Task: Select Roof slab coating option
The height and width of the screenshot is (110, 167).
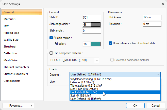Action: pyautogui.click(x=83, y=92)
